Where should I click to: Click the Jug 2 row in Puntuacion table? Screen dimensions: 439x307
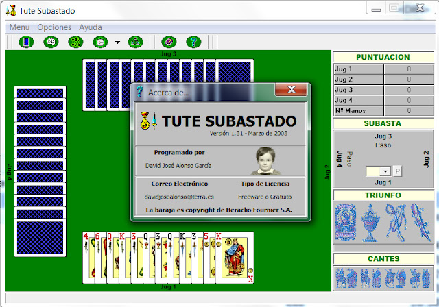[x=383, y=79]
